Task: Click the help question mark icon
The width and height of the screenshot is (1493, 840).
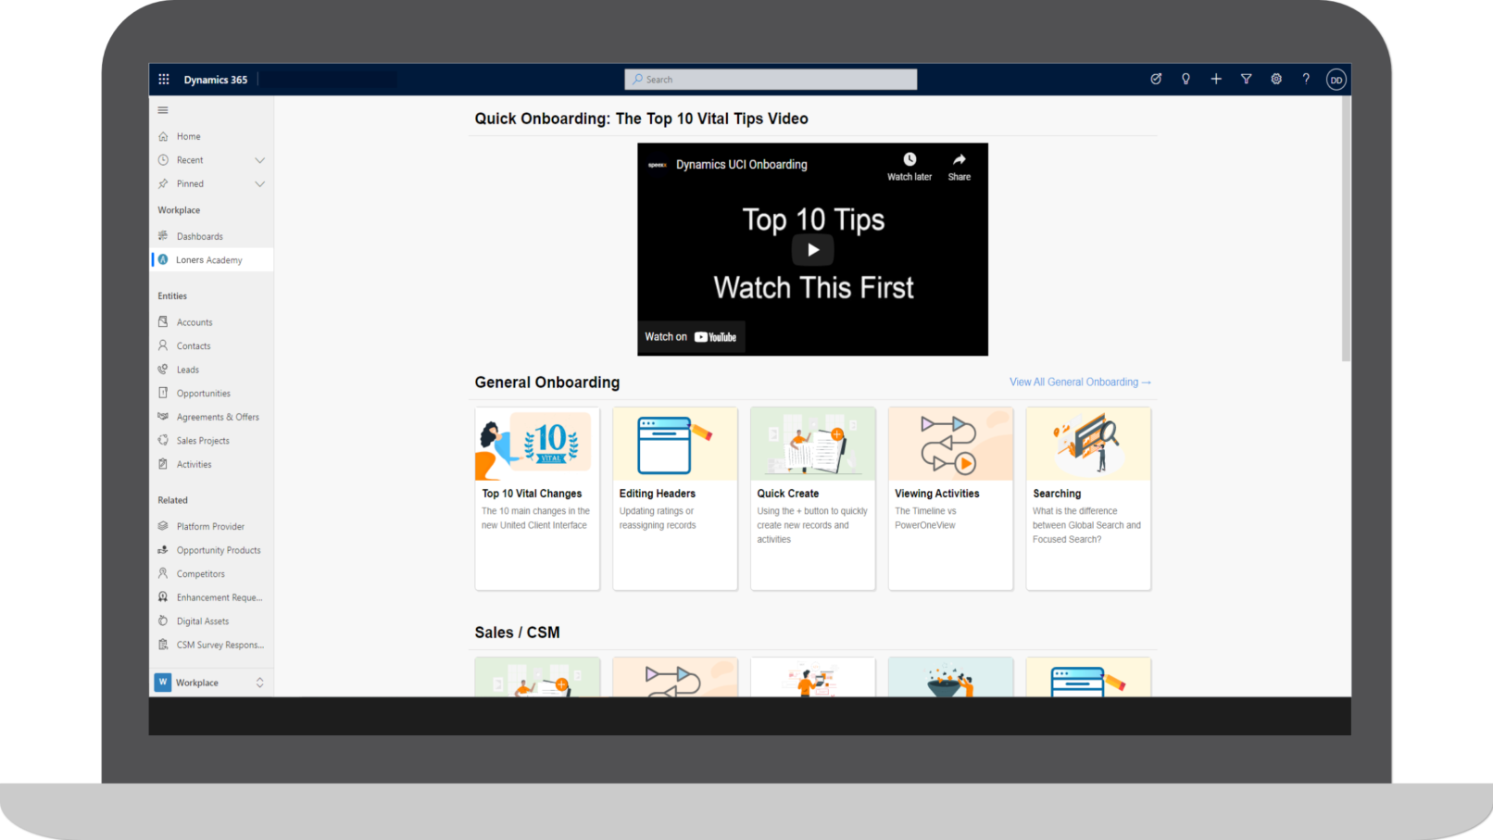Action: [x=1306, y=80]
